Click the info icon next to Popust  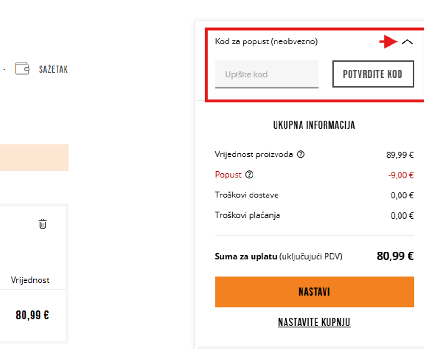click(250, 175)
